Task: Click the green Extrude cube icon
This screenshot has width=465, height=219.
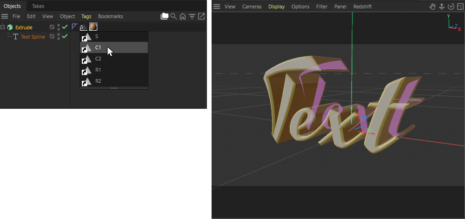Action: pos(10,27)
